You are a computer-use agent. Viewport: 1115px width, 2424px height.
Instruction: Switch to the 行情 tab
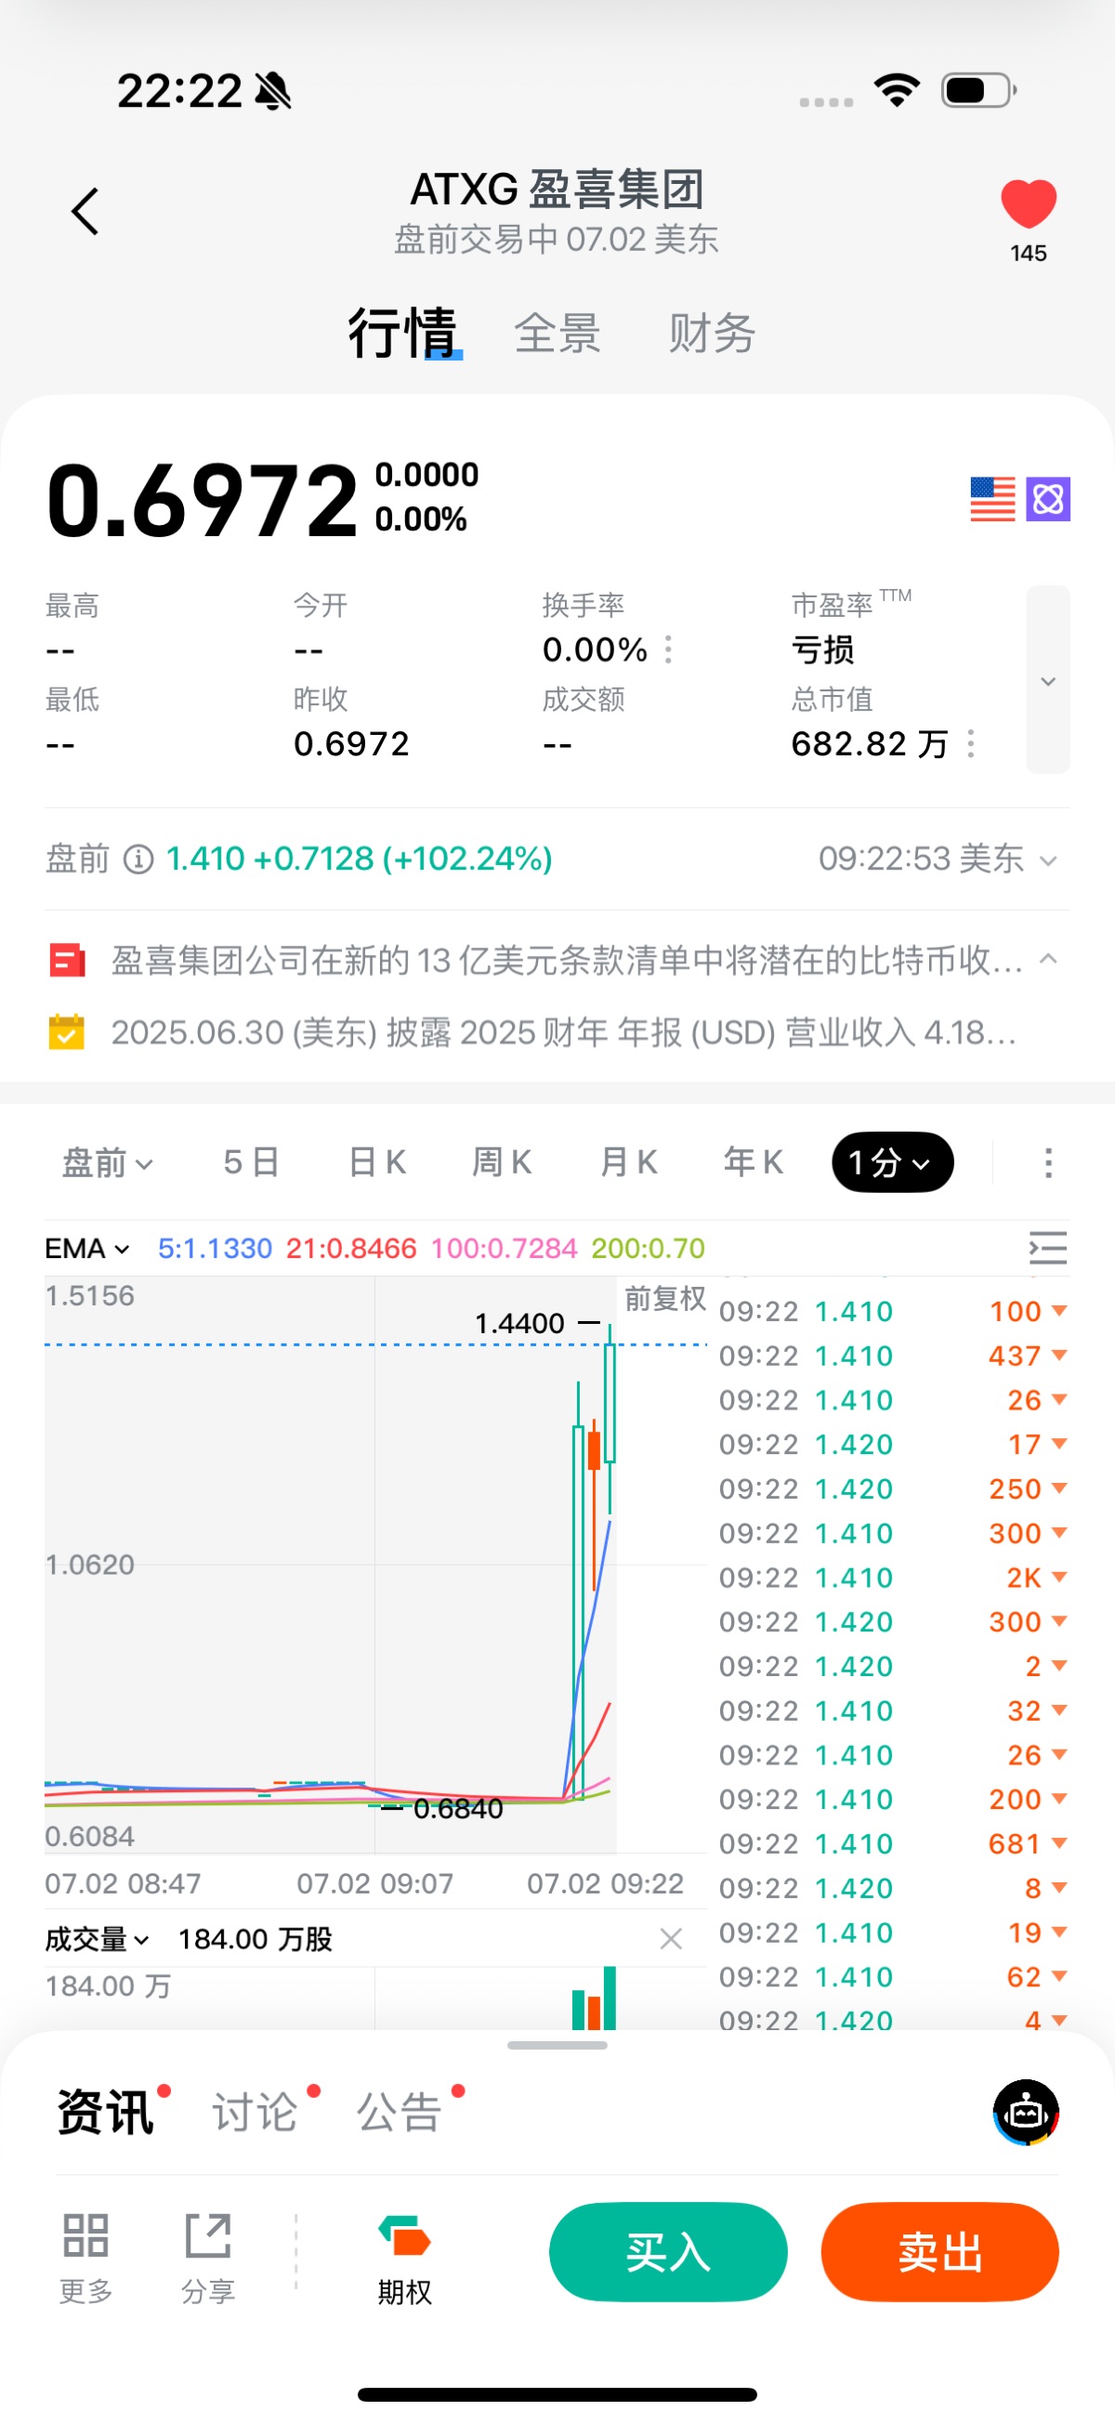coord(402,333)
